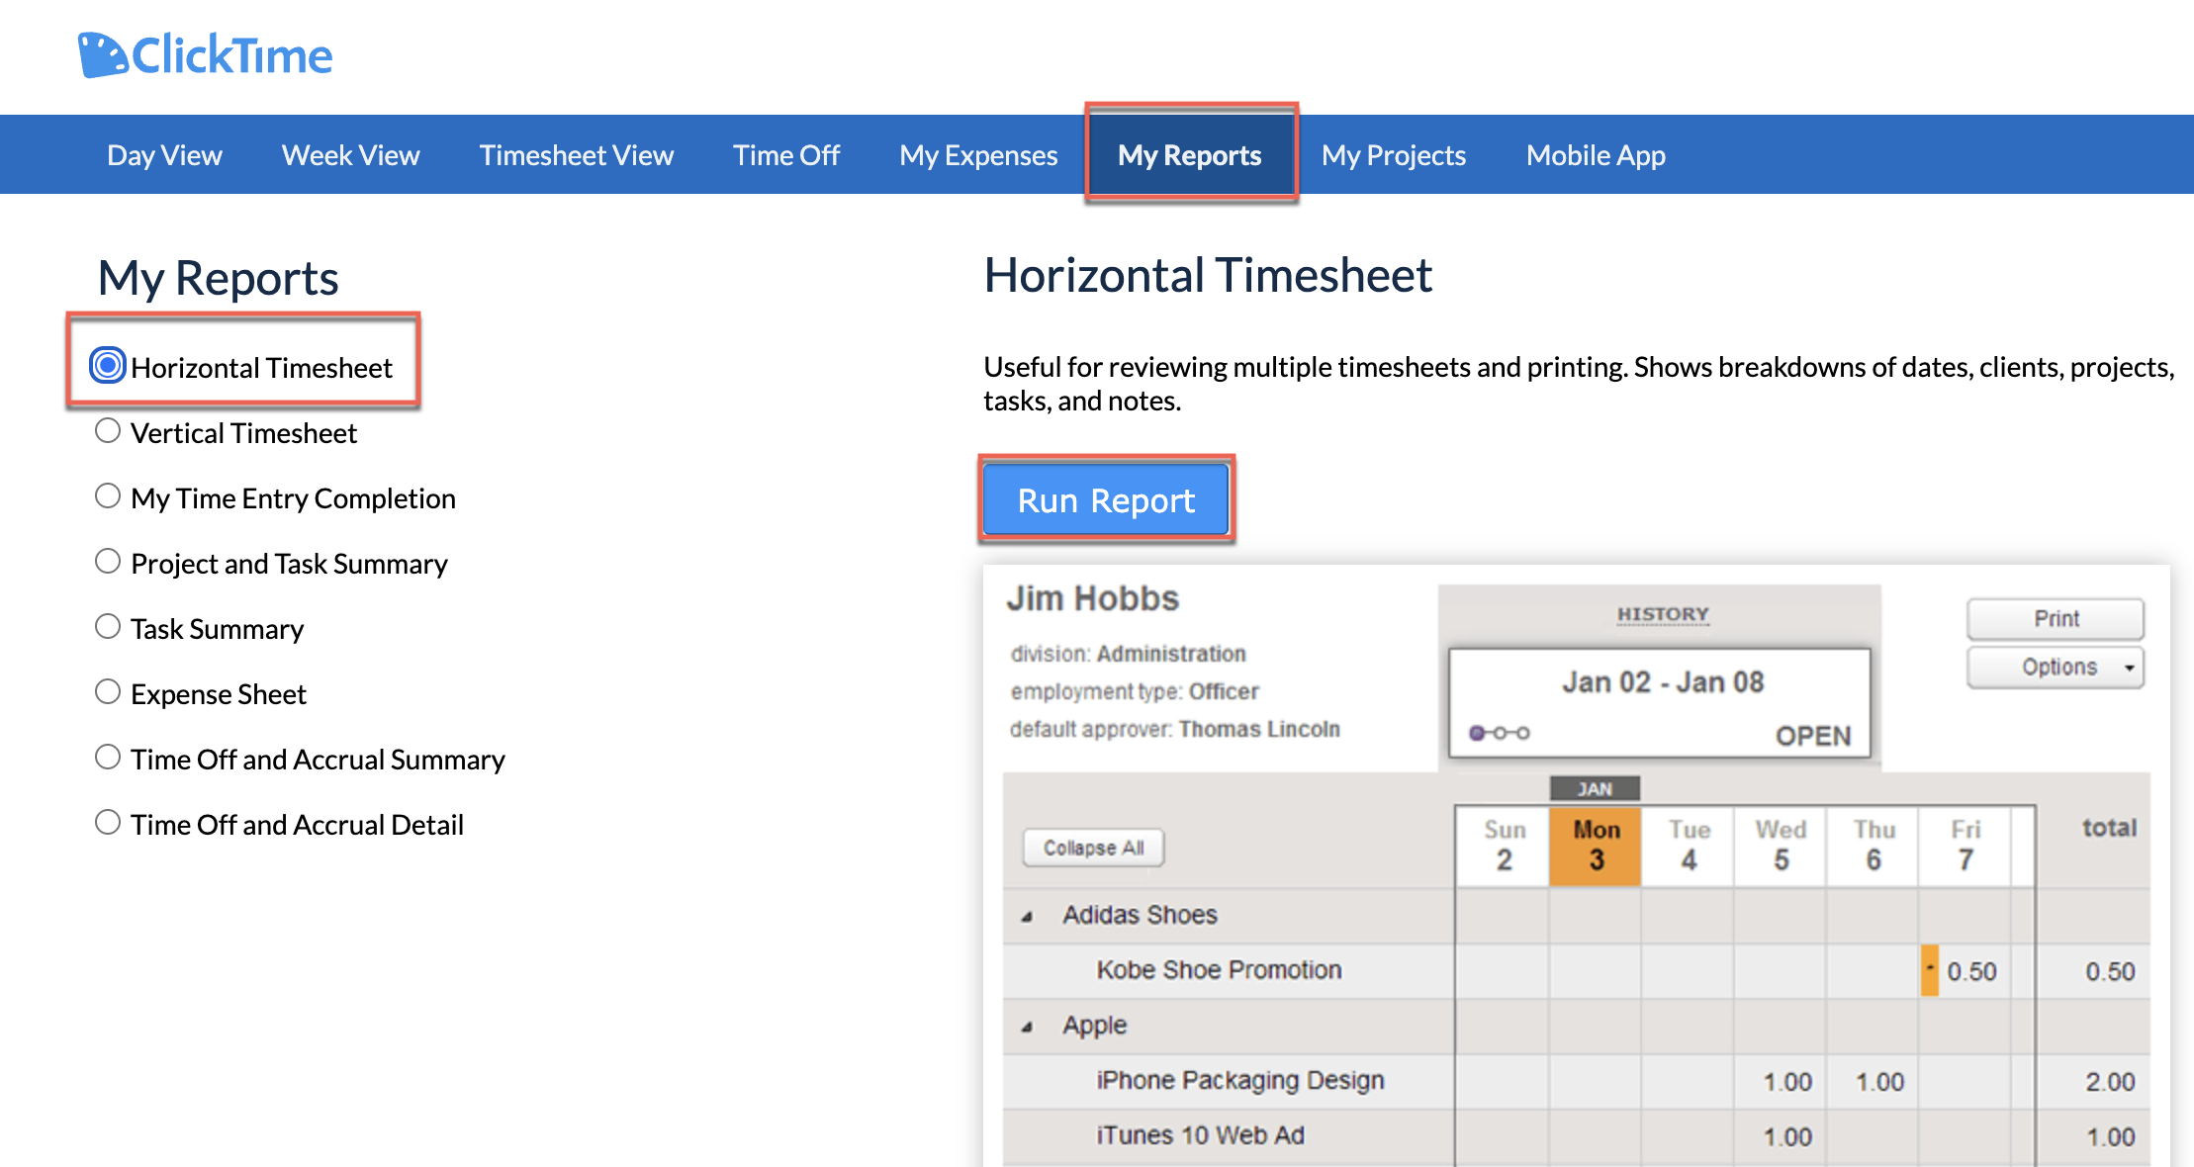
Task: Select the Task Summary radio button
Action: [108, 627]
